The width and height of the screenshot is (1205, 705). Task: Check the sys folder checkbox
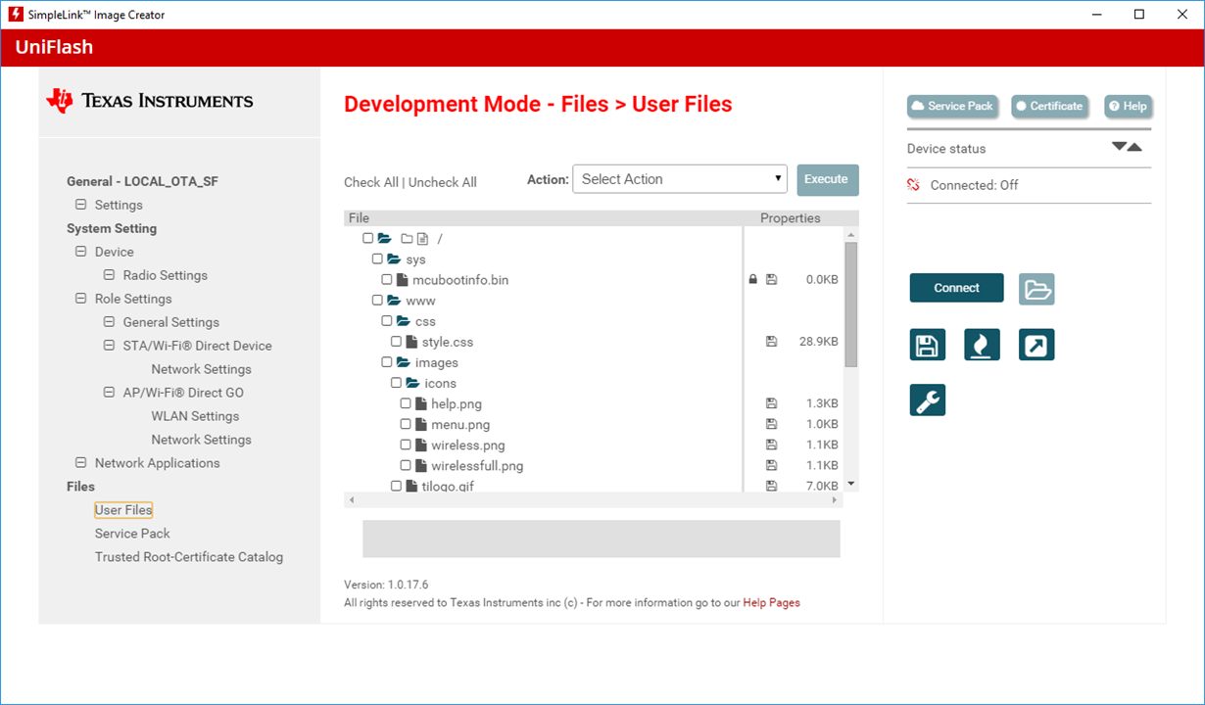click(377, 259)
